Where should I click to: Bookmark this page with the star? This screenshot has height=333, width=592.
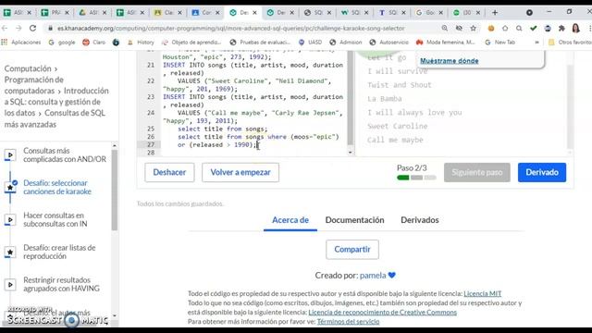(x=473, y=28)
